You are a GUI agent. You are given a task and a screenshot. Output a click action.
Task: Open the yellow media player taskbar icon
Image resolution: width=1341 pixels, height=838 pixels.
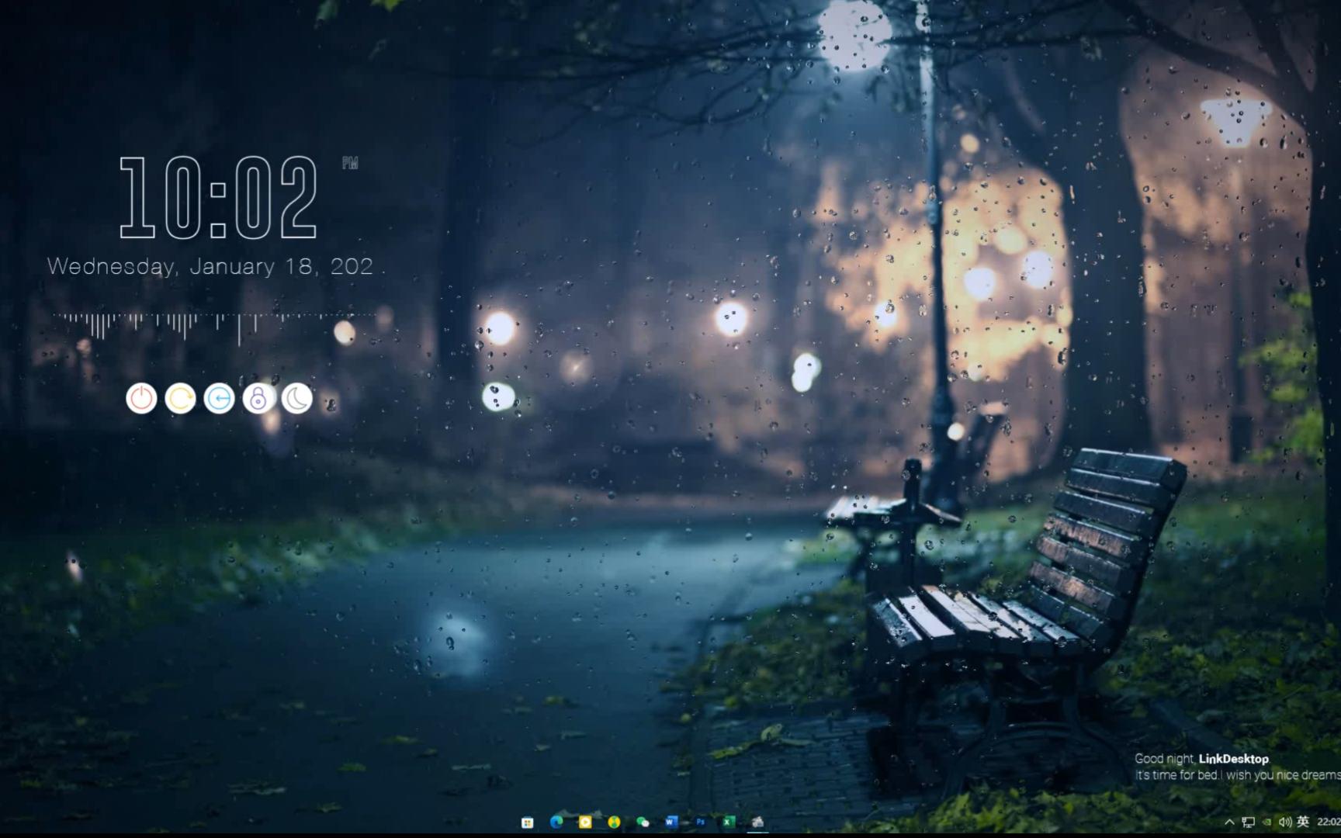[x=585, y=822]
